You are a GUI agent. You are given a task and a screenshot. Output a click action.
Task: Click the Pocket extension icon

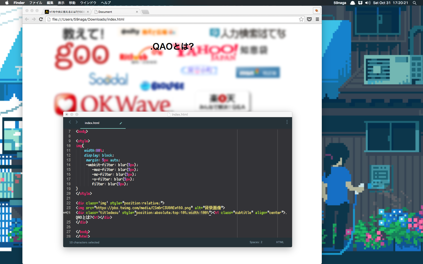point(309,19)
